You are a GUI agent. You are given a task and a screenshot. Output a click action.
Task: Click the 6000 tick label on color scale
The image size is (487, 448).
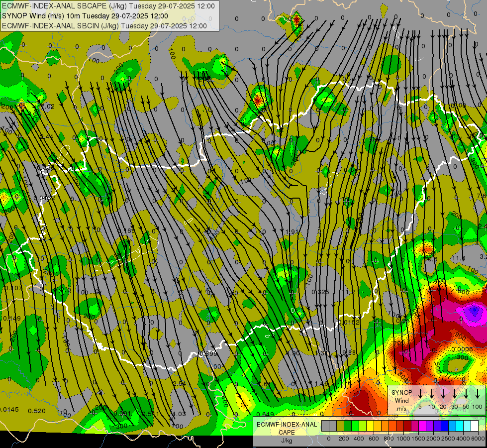pos(478,439)
